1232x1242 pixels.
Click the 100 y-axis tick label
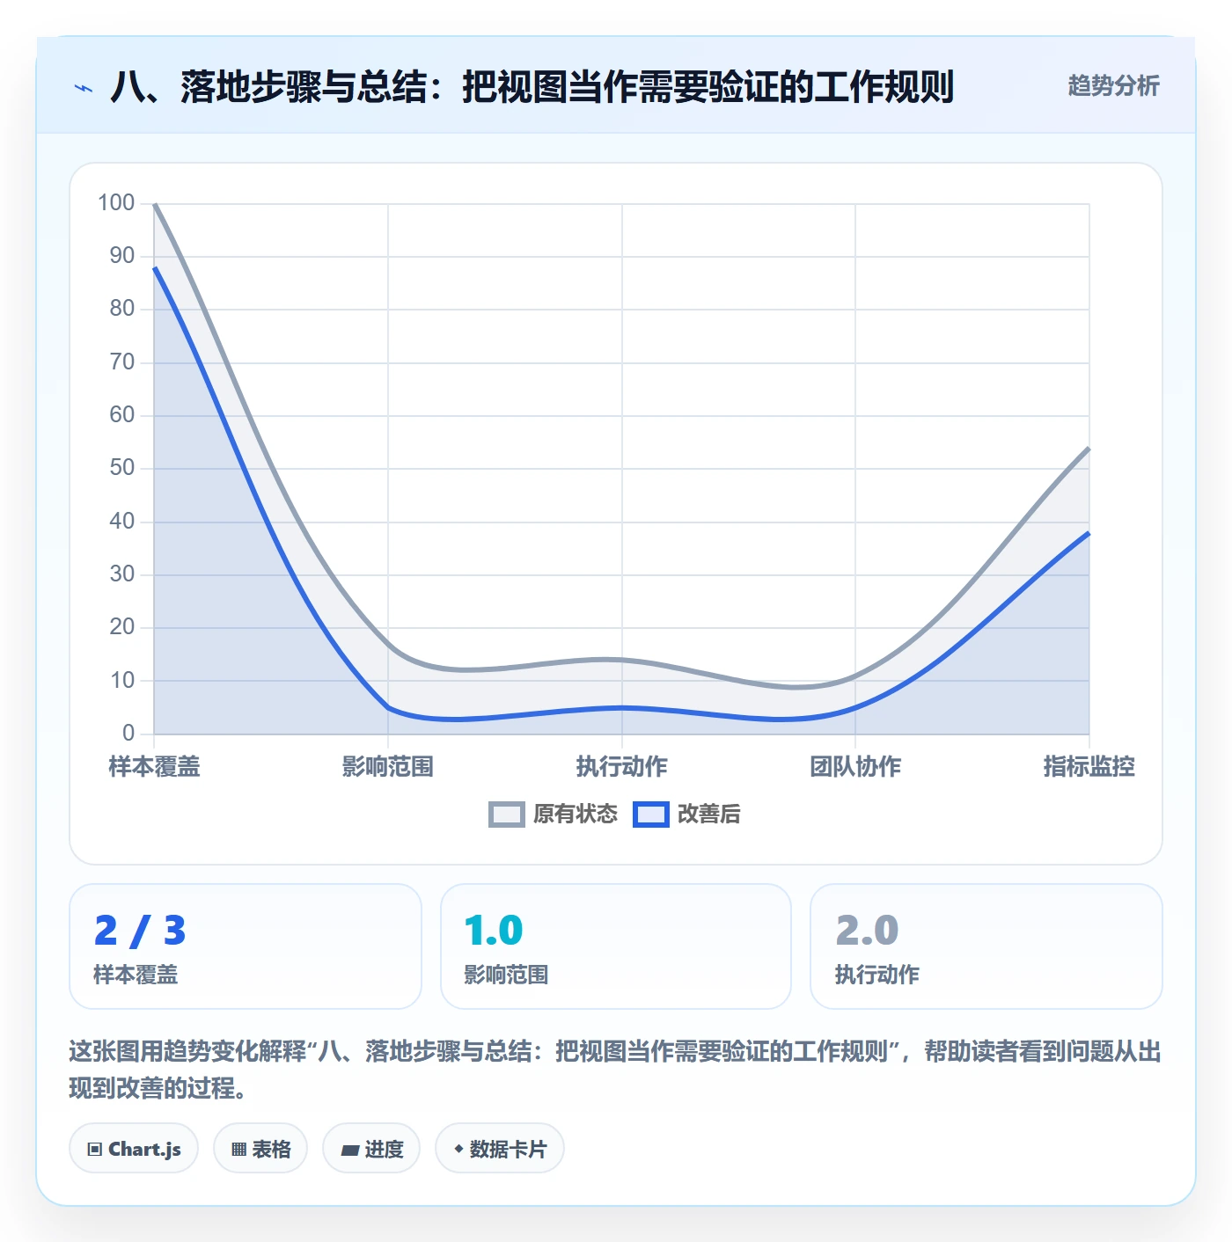point(116,203)
